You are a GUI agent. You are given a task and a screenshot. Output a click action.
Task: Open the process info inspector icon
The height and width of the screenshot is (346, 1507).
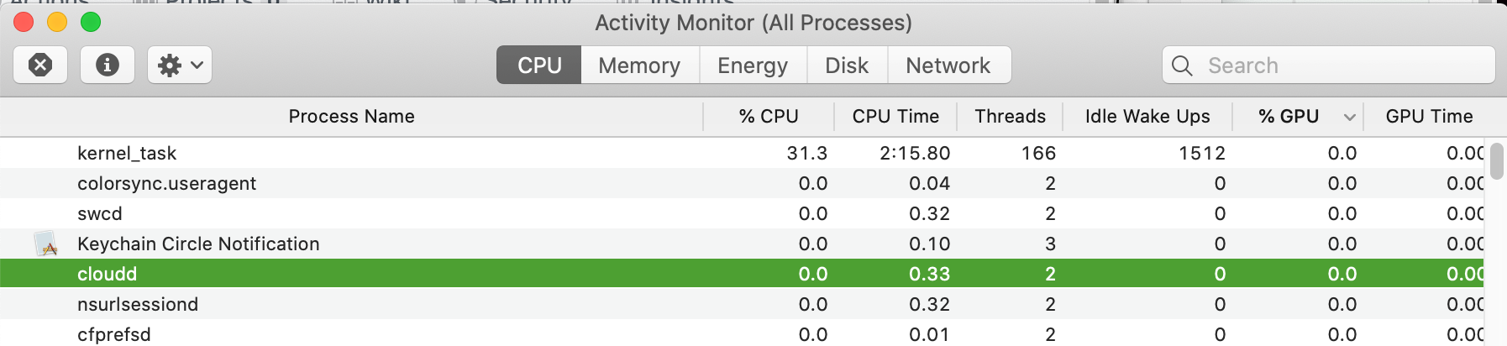tap(108, 65)
